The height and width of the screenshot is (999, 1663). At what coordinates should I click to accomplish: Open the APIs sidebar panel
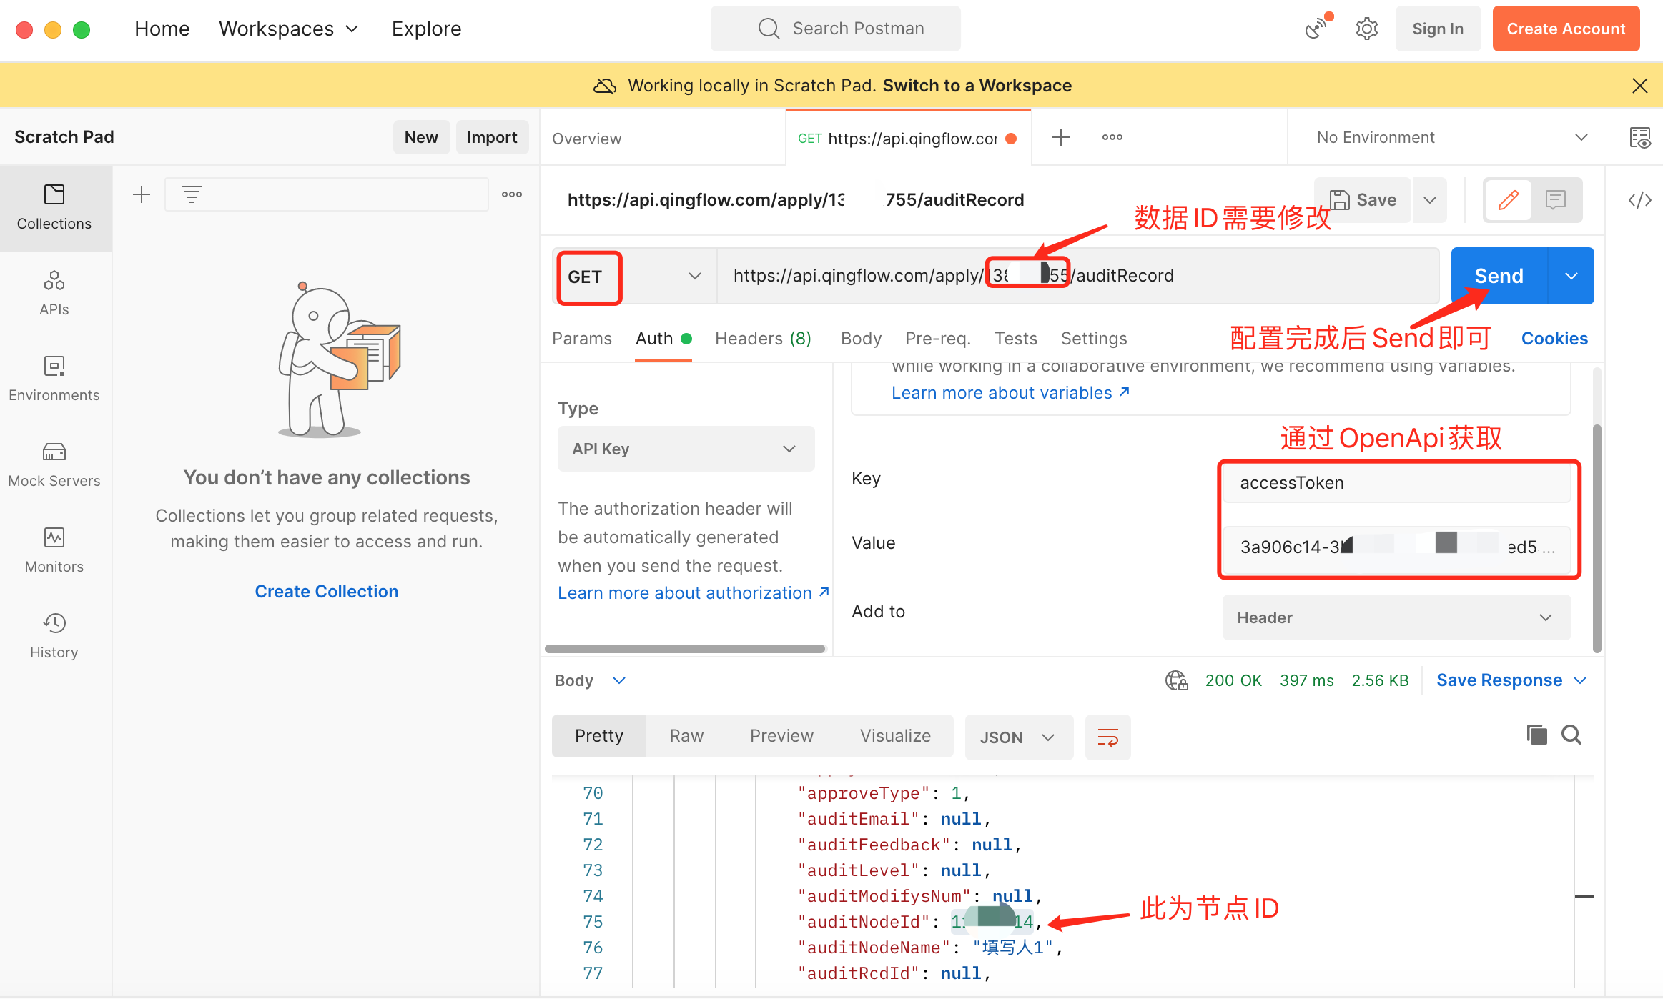54,294
